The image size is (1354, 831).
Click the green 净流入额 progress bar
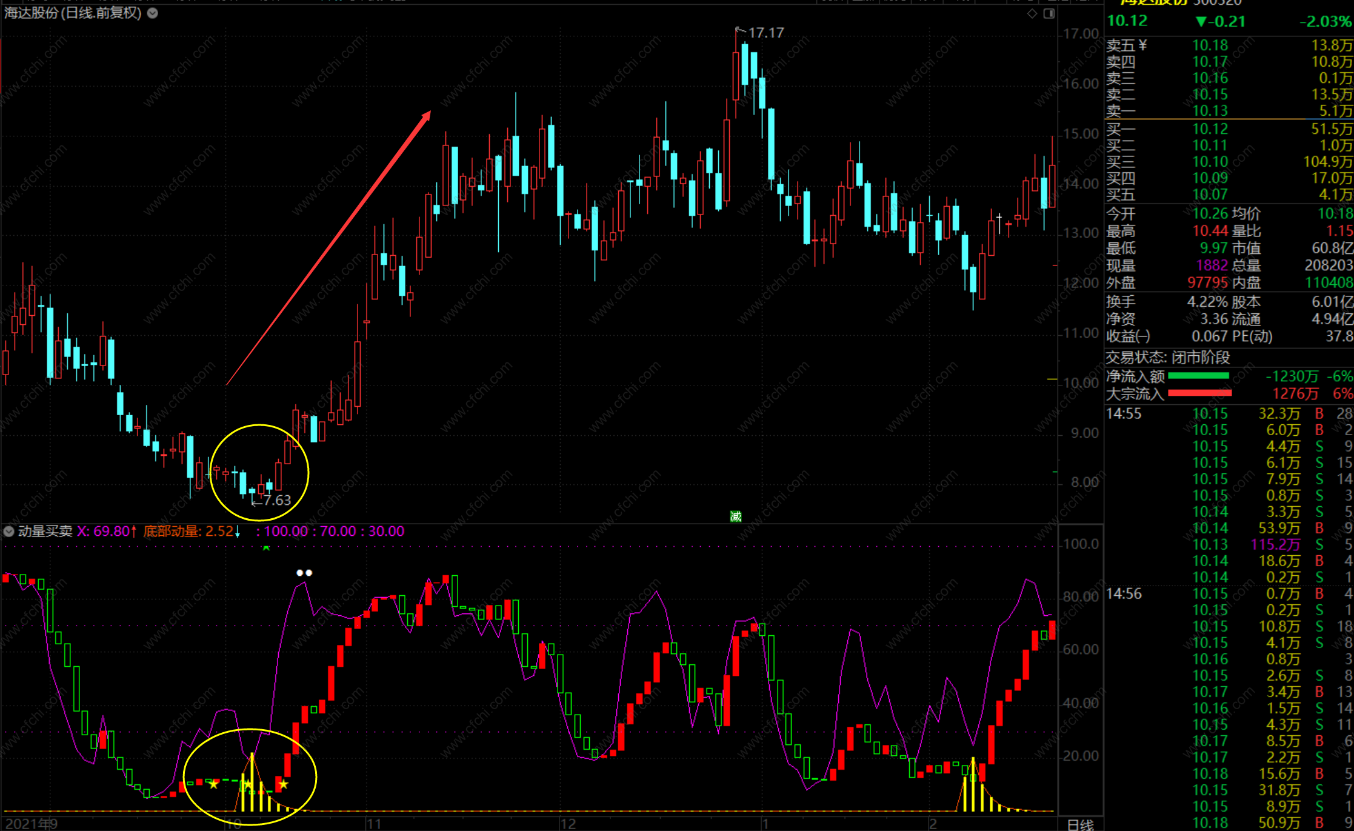click(1198, 376)
